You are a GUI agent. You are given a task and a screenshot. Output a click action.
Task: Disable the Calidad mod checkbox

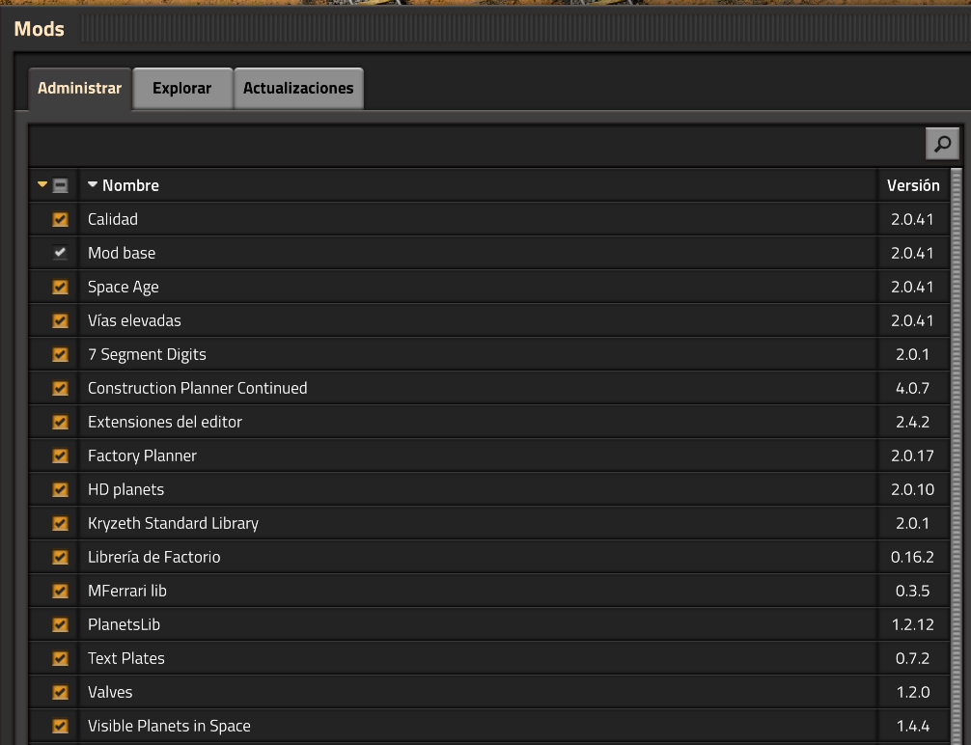(x=60, y=219)
